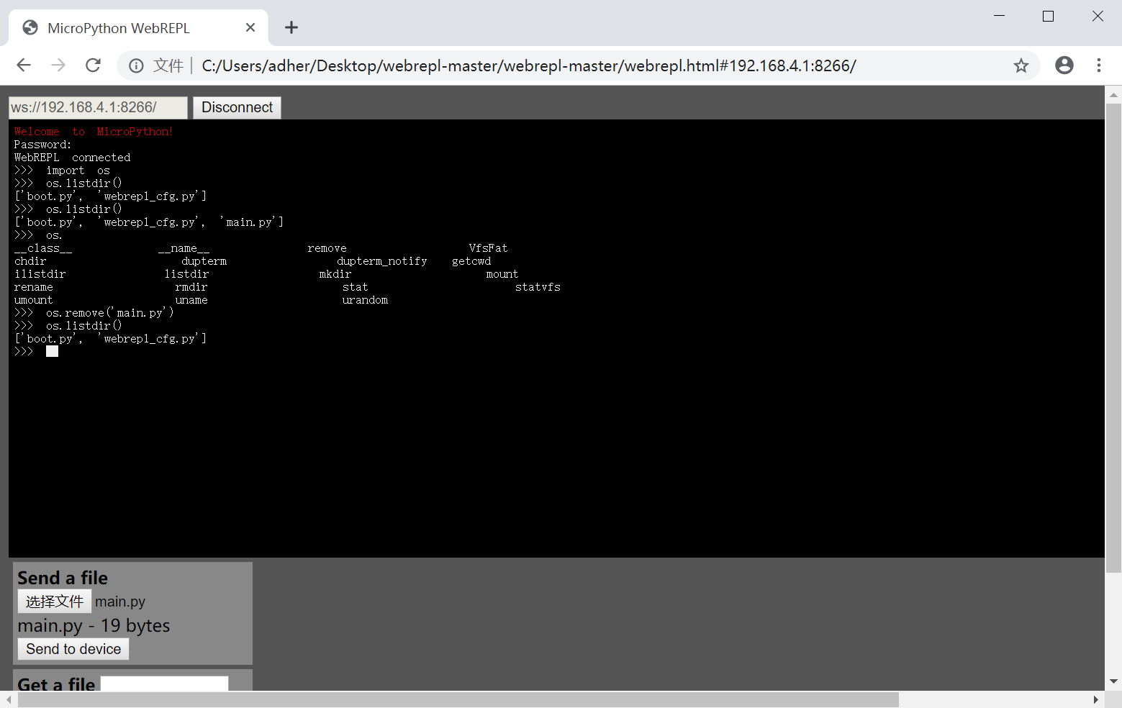Click the Get a file name field

[165, 684]
